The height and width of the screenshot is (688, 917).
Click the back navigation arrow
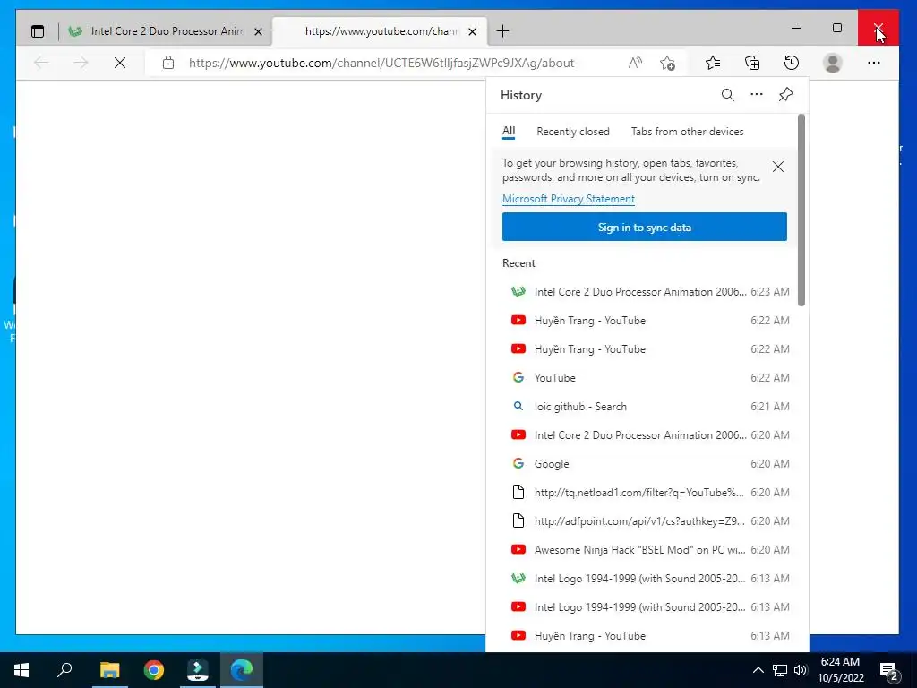click(x=41, y=63)
